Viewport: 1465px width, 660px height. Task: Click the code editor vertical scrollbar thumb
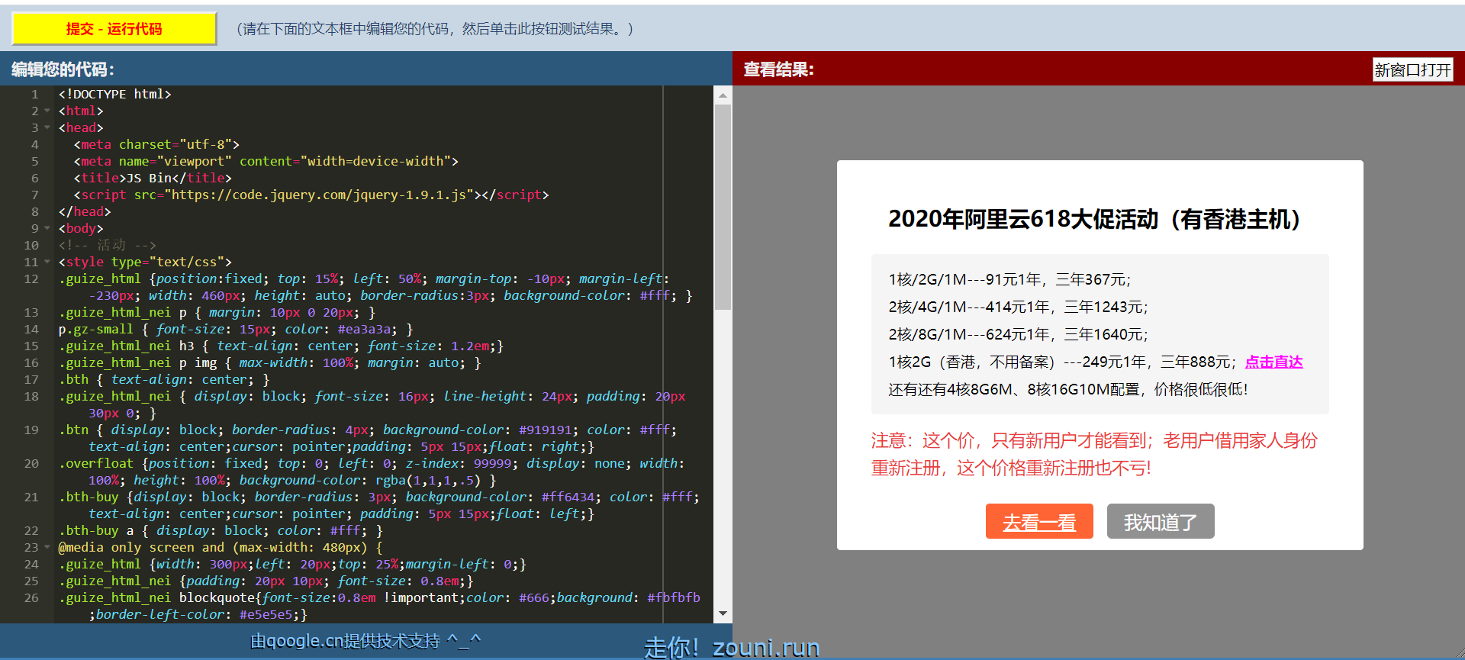723,206
